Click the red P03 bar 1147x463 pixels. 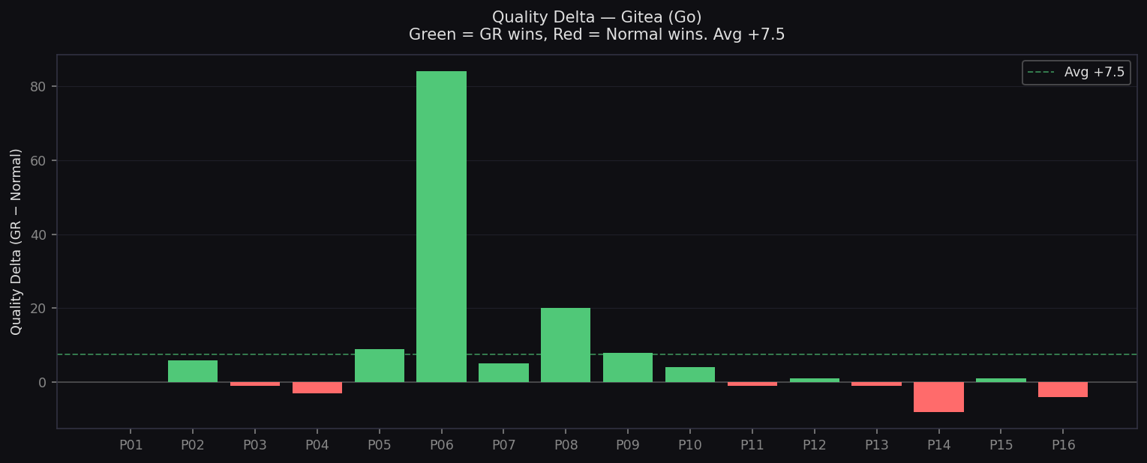254,384
